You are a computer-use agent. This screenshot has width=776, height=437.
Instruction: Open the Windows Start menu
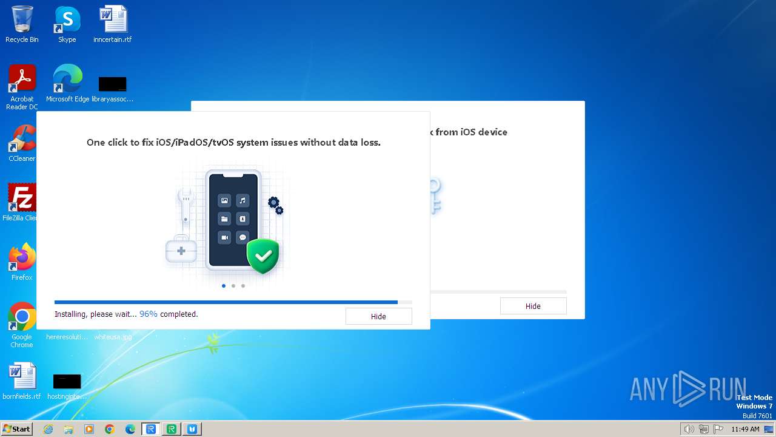[x=16, y=429]
